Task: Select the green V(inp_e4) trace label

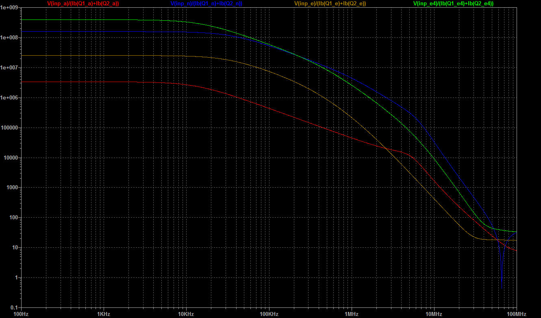Action: tap(453, 3)
